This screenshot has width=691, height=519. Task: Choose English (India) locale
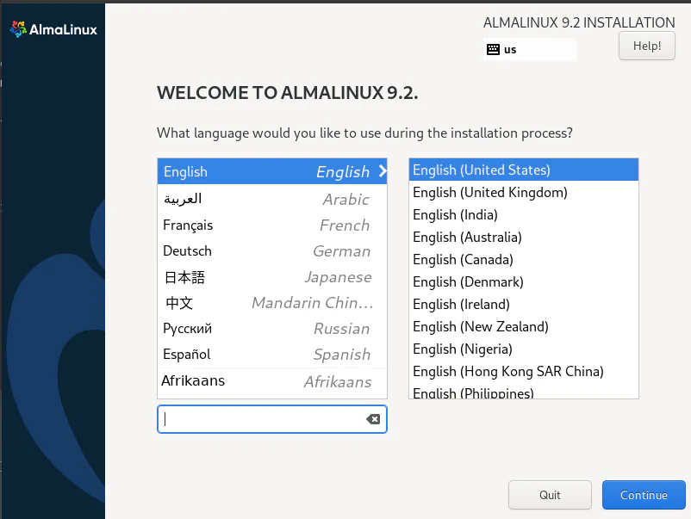pyautogui.click(x=524, y=215)
